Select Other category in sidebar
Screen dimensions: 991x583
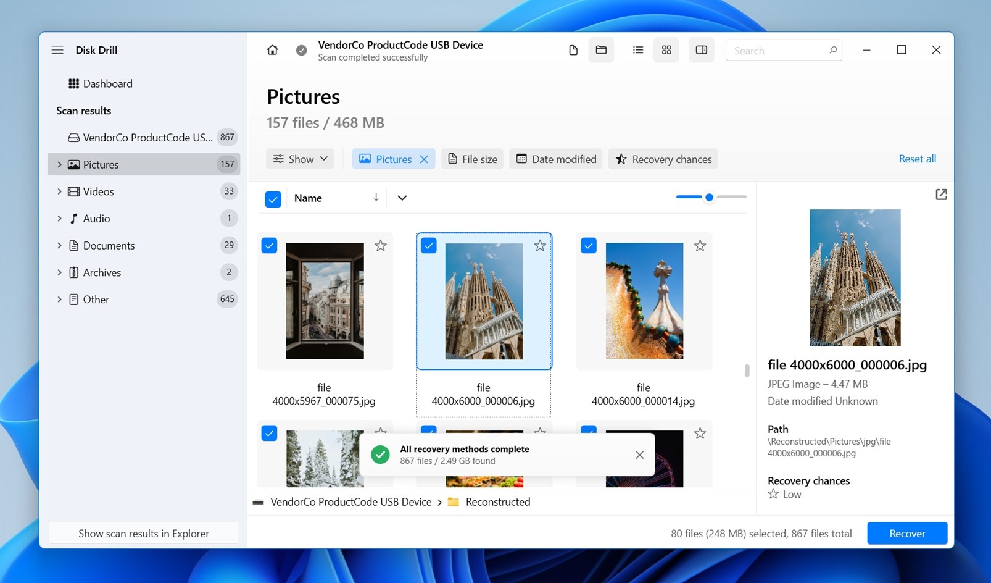pyautogui.click(x=144, y=300)
